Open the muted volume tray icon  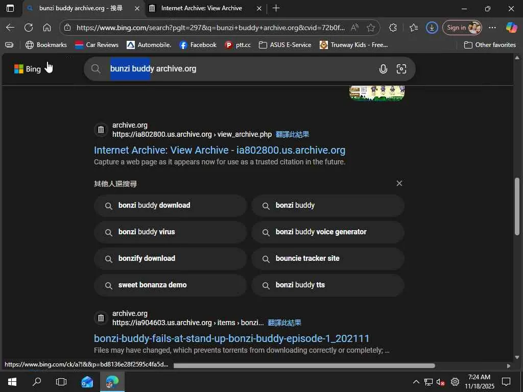point(441,382)
